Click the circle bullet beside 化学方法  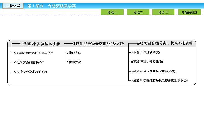pos(67,62)
